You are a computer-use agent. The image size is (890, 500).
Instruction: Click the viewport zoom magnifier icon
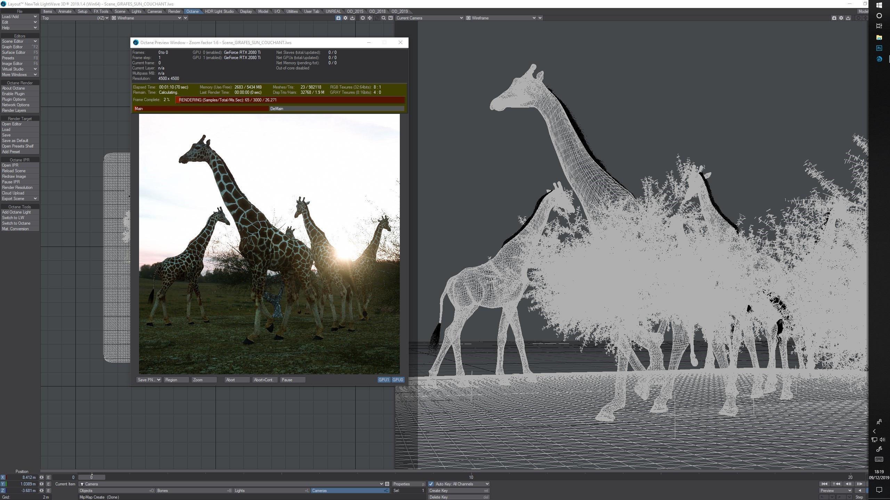(x=383, y=18)
